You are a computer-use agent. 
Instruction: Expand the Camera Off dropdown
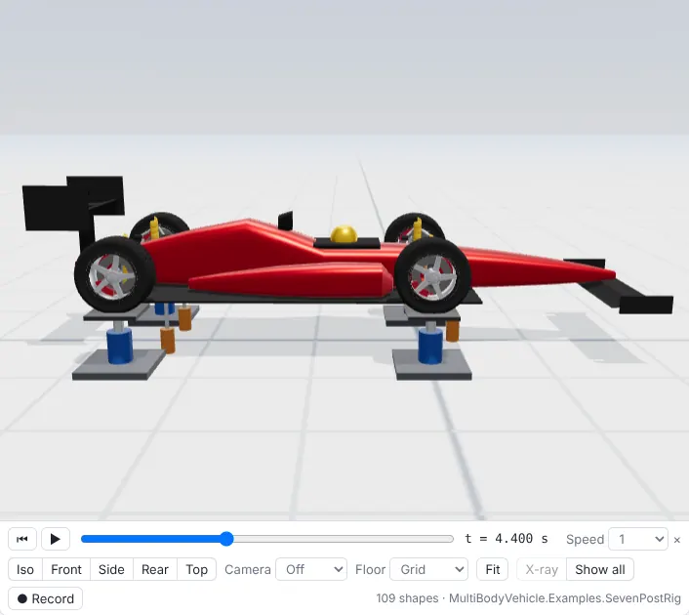click(311, 569)
